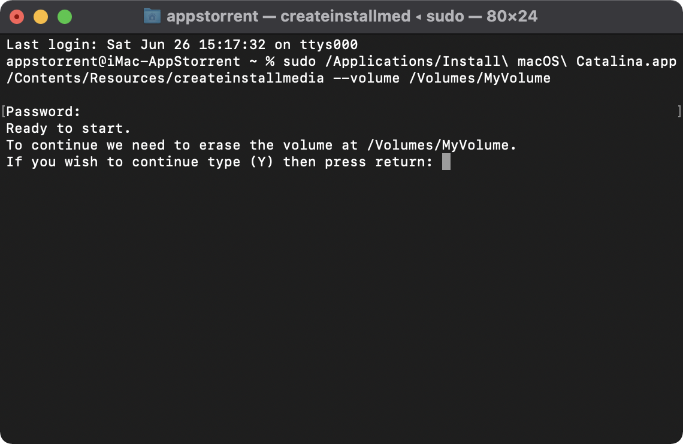Click the folder proxy icon in title bar
683x444 pixels.
pos(152,16)
